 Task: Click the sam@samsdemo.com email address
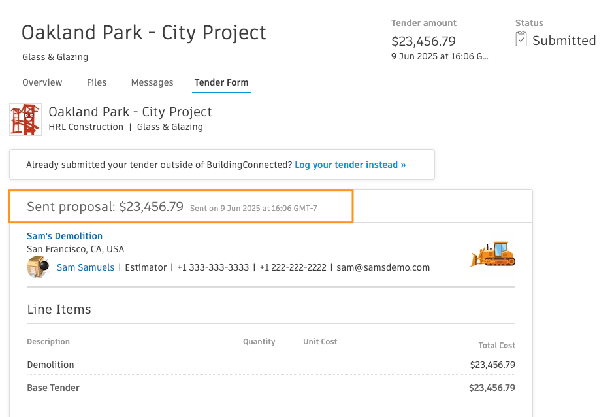tap(383, 267)
